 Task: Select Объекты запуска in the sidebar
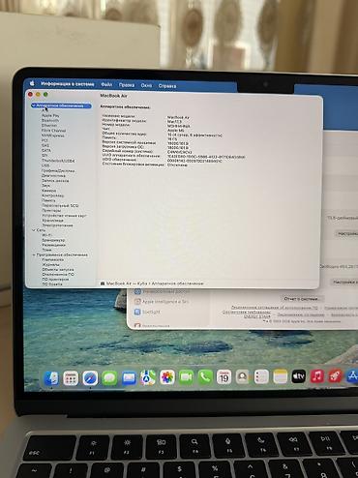[58, 269]
